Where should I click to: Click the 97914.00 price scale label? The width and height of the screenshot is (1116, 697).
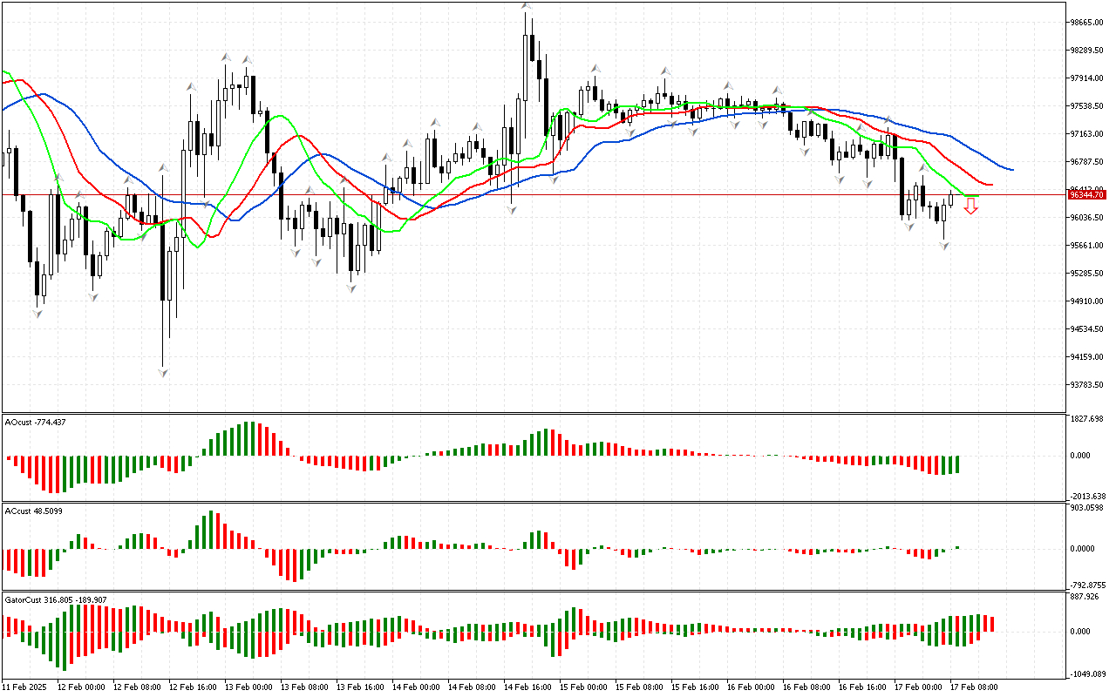(1088, 78)
